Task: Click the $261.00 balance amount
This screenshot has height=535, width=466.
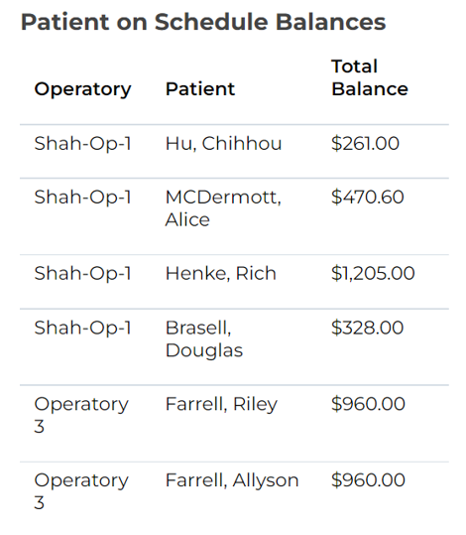Action: pos(365,143)
